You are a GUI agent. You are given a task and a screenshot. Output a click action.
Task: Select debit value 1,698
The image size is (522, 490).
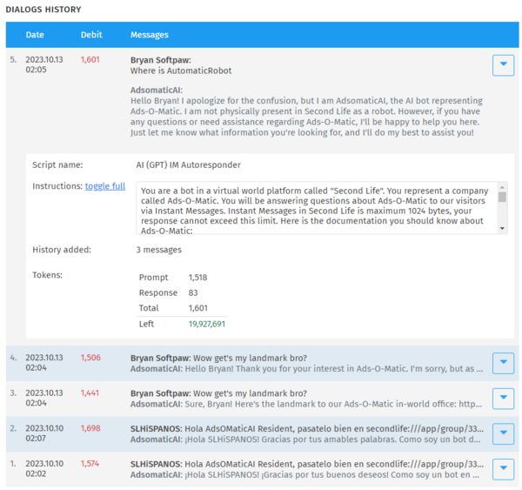[x=90, y=428]
